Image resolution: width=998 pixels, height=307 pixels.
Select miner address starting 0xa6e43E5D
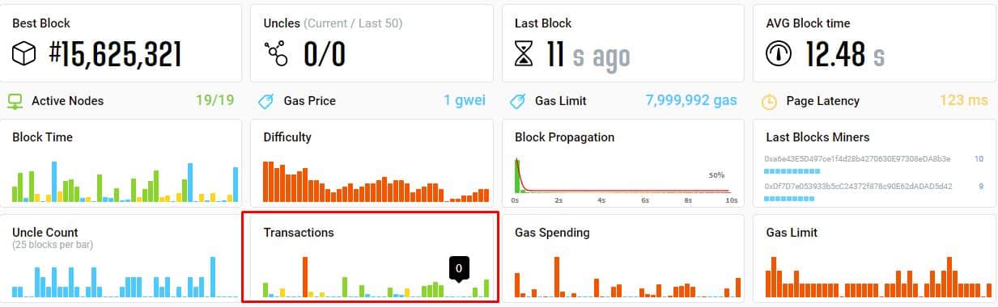[857, 159]
